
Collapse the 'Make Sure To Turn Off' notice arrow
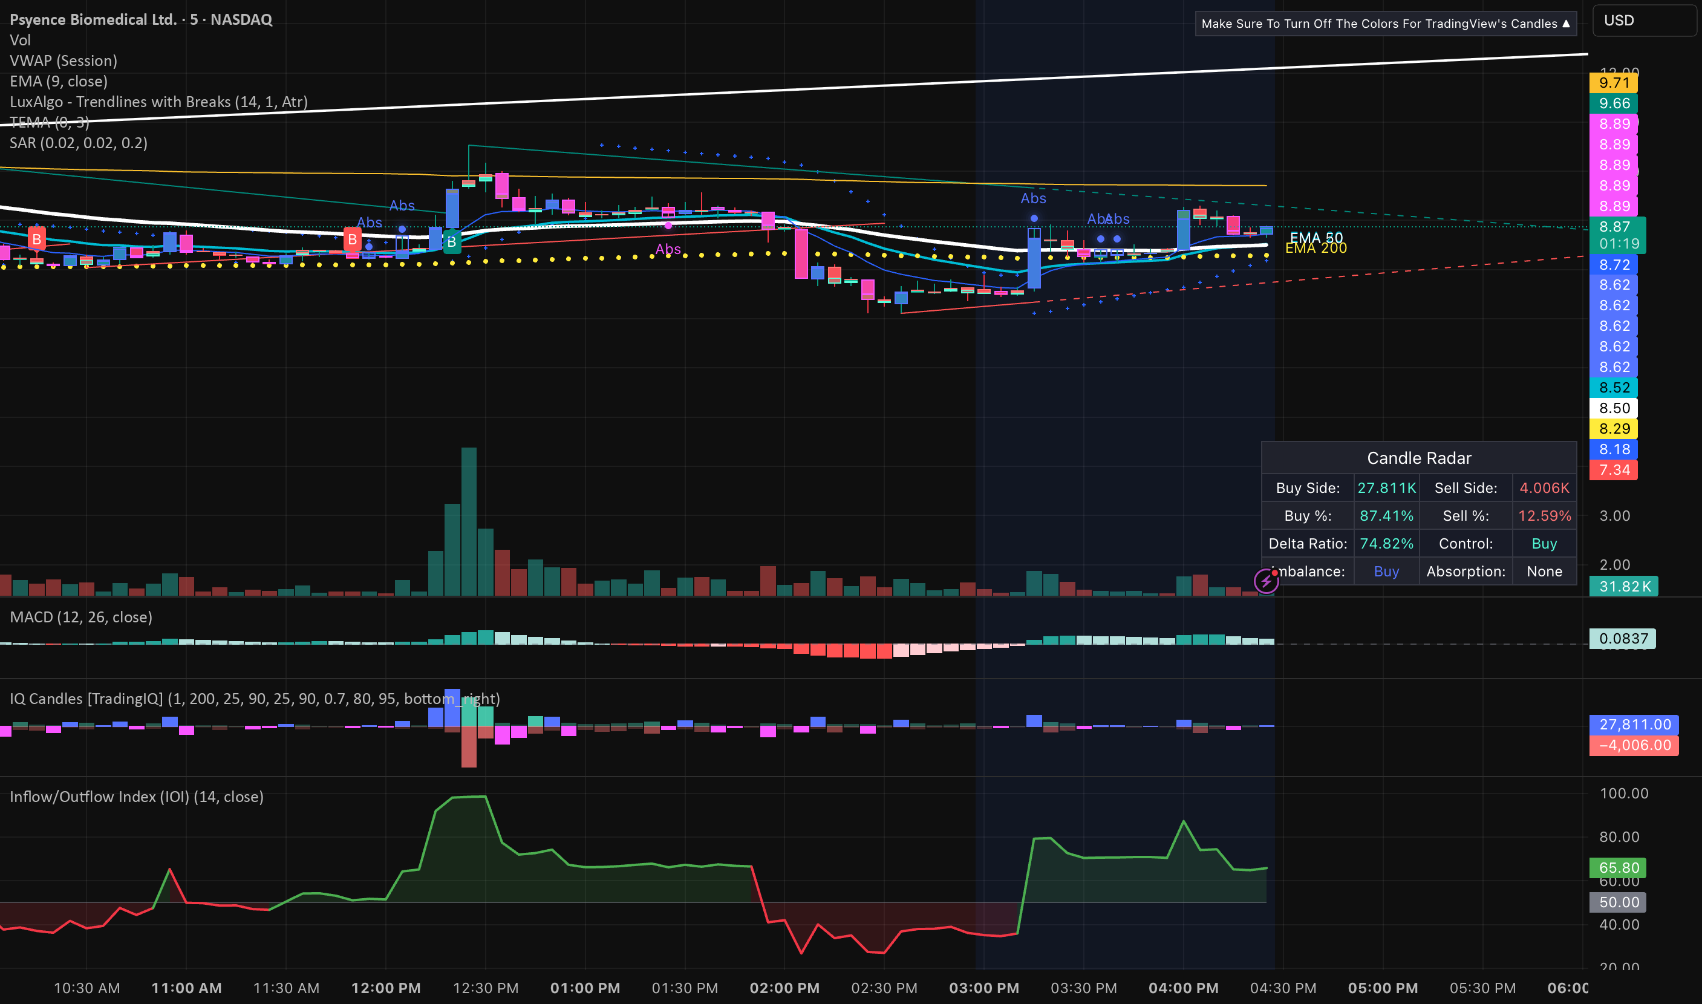1565,24
